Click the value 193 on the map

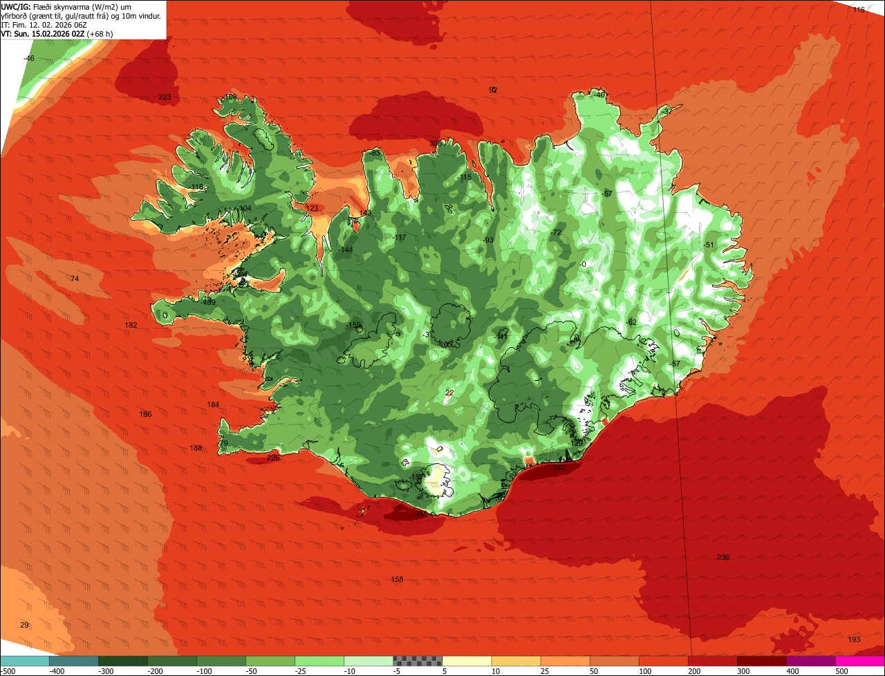855,639
